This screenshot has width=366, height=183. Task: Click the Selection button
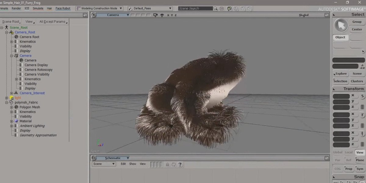point(340,81)
